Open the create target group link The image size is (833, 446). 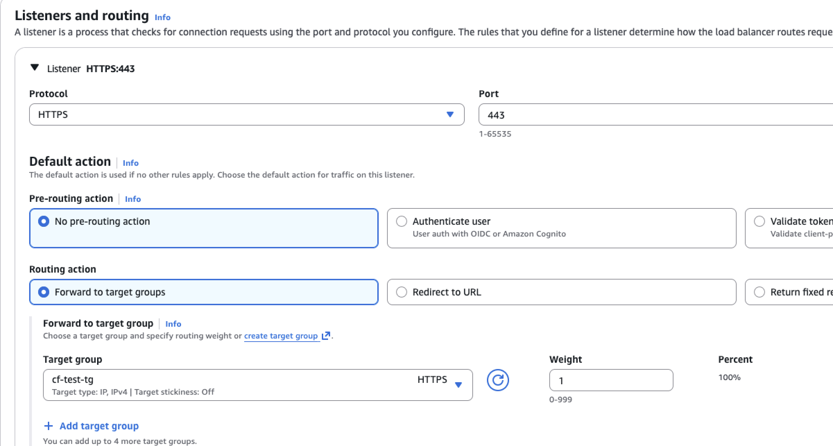(281, 336)
